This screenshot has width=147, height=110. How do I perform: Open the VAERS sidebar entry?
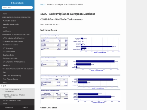pos(5,82)
